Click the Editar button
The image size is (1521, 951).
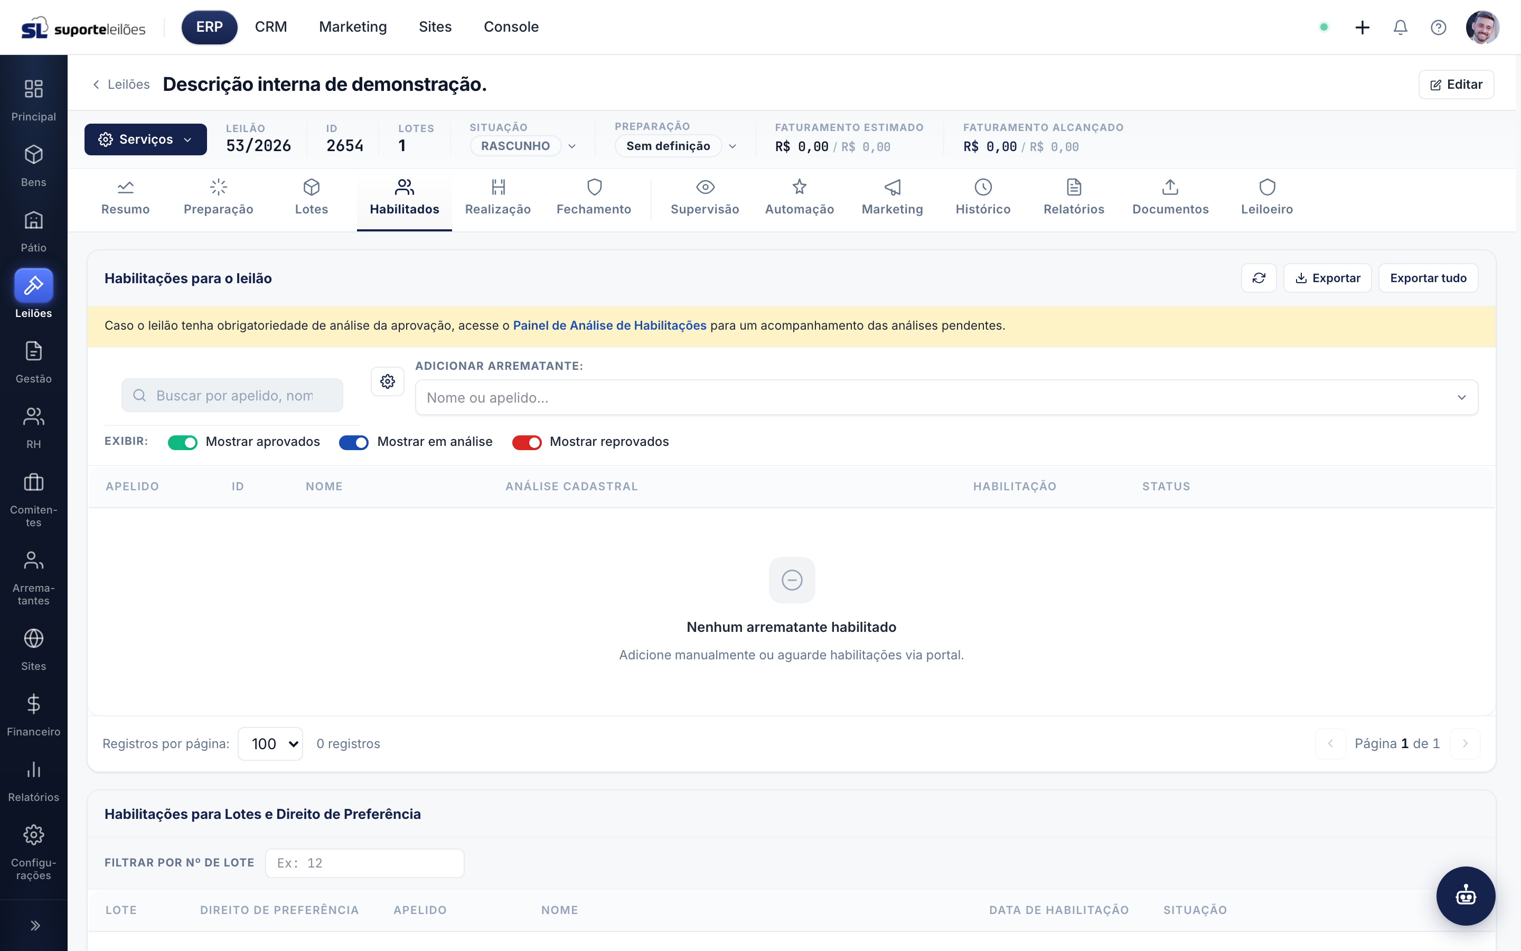pos(1456,85)
